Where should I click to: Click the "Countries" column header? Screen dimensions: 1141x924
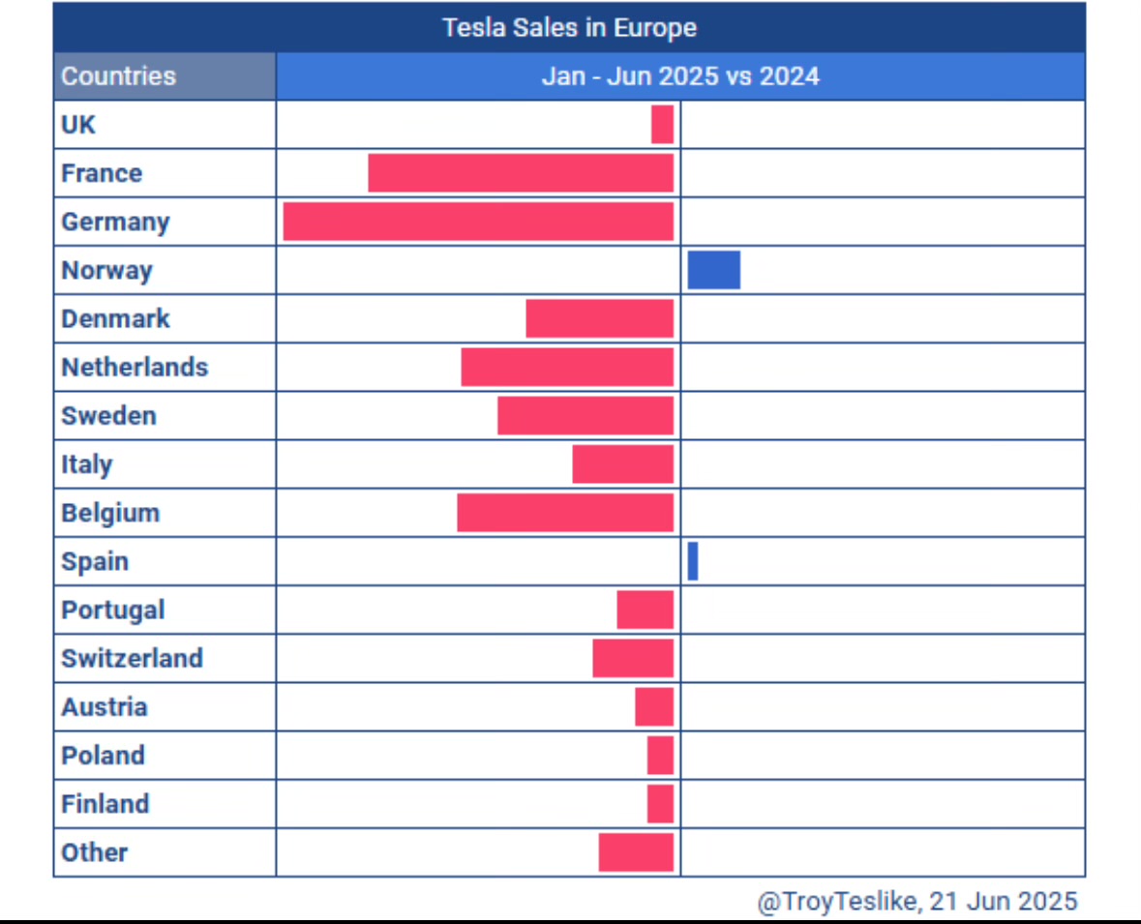point(119,76)
